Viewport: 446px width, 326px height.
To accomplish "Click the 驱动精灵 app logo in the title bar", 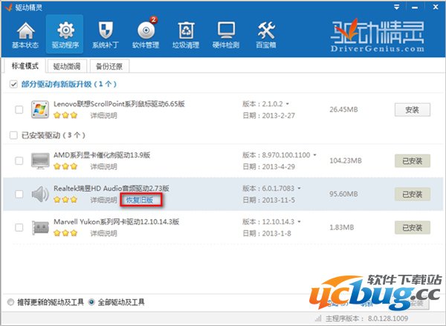I will click(9, 7).
